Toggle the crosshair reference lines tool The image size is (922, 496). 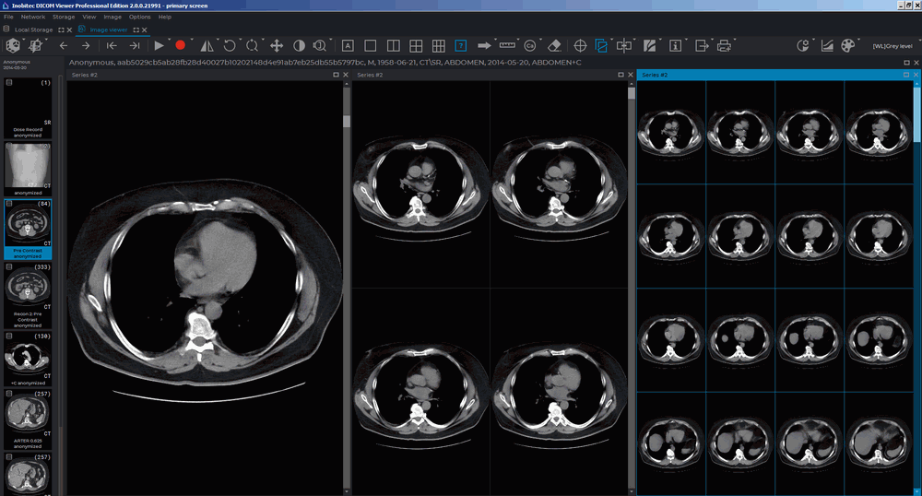tap(580, 45)
